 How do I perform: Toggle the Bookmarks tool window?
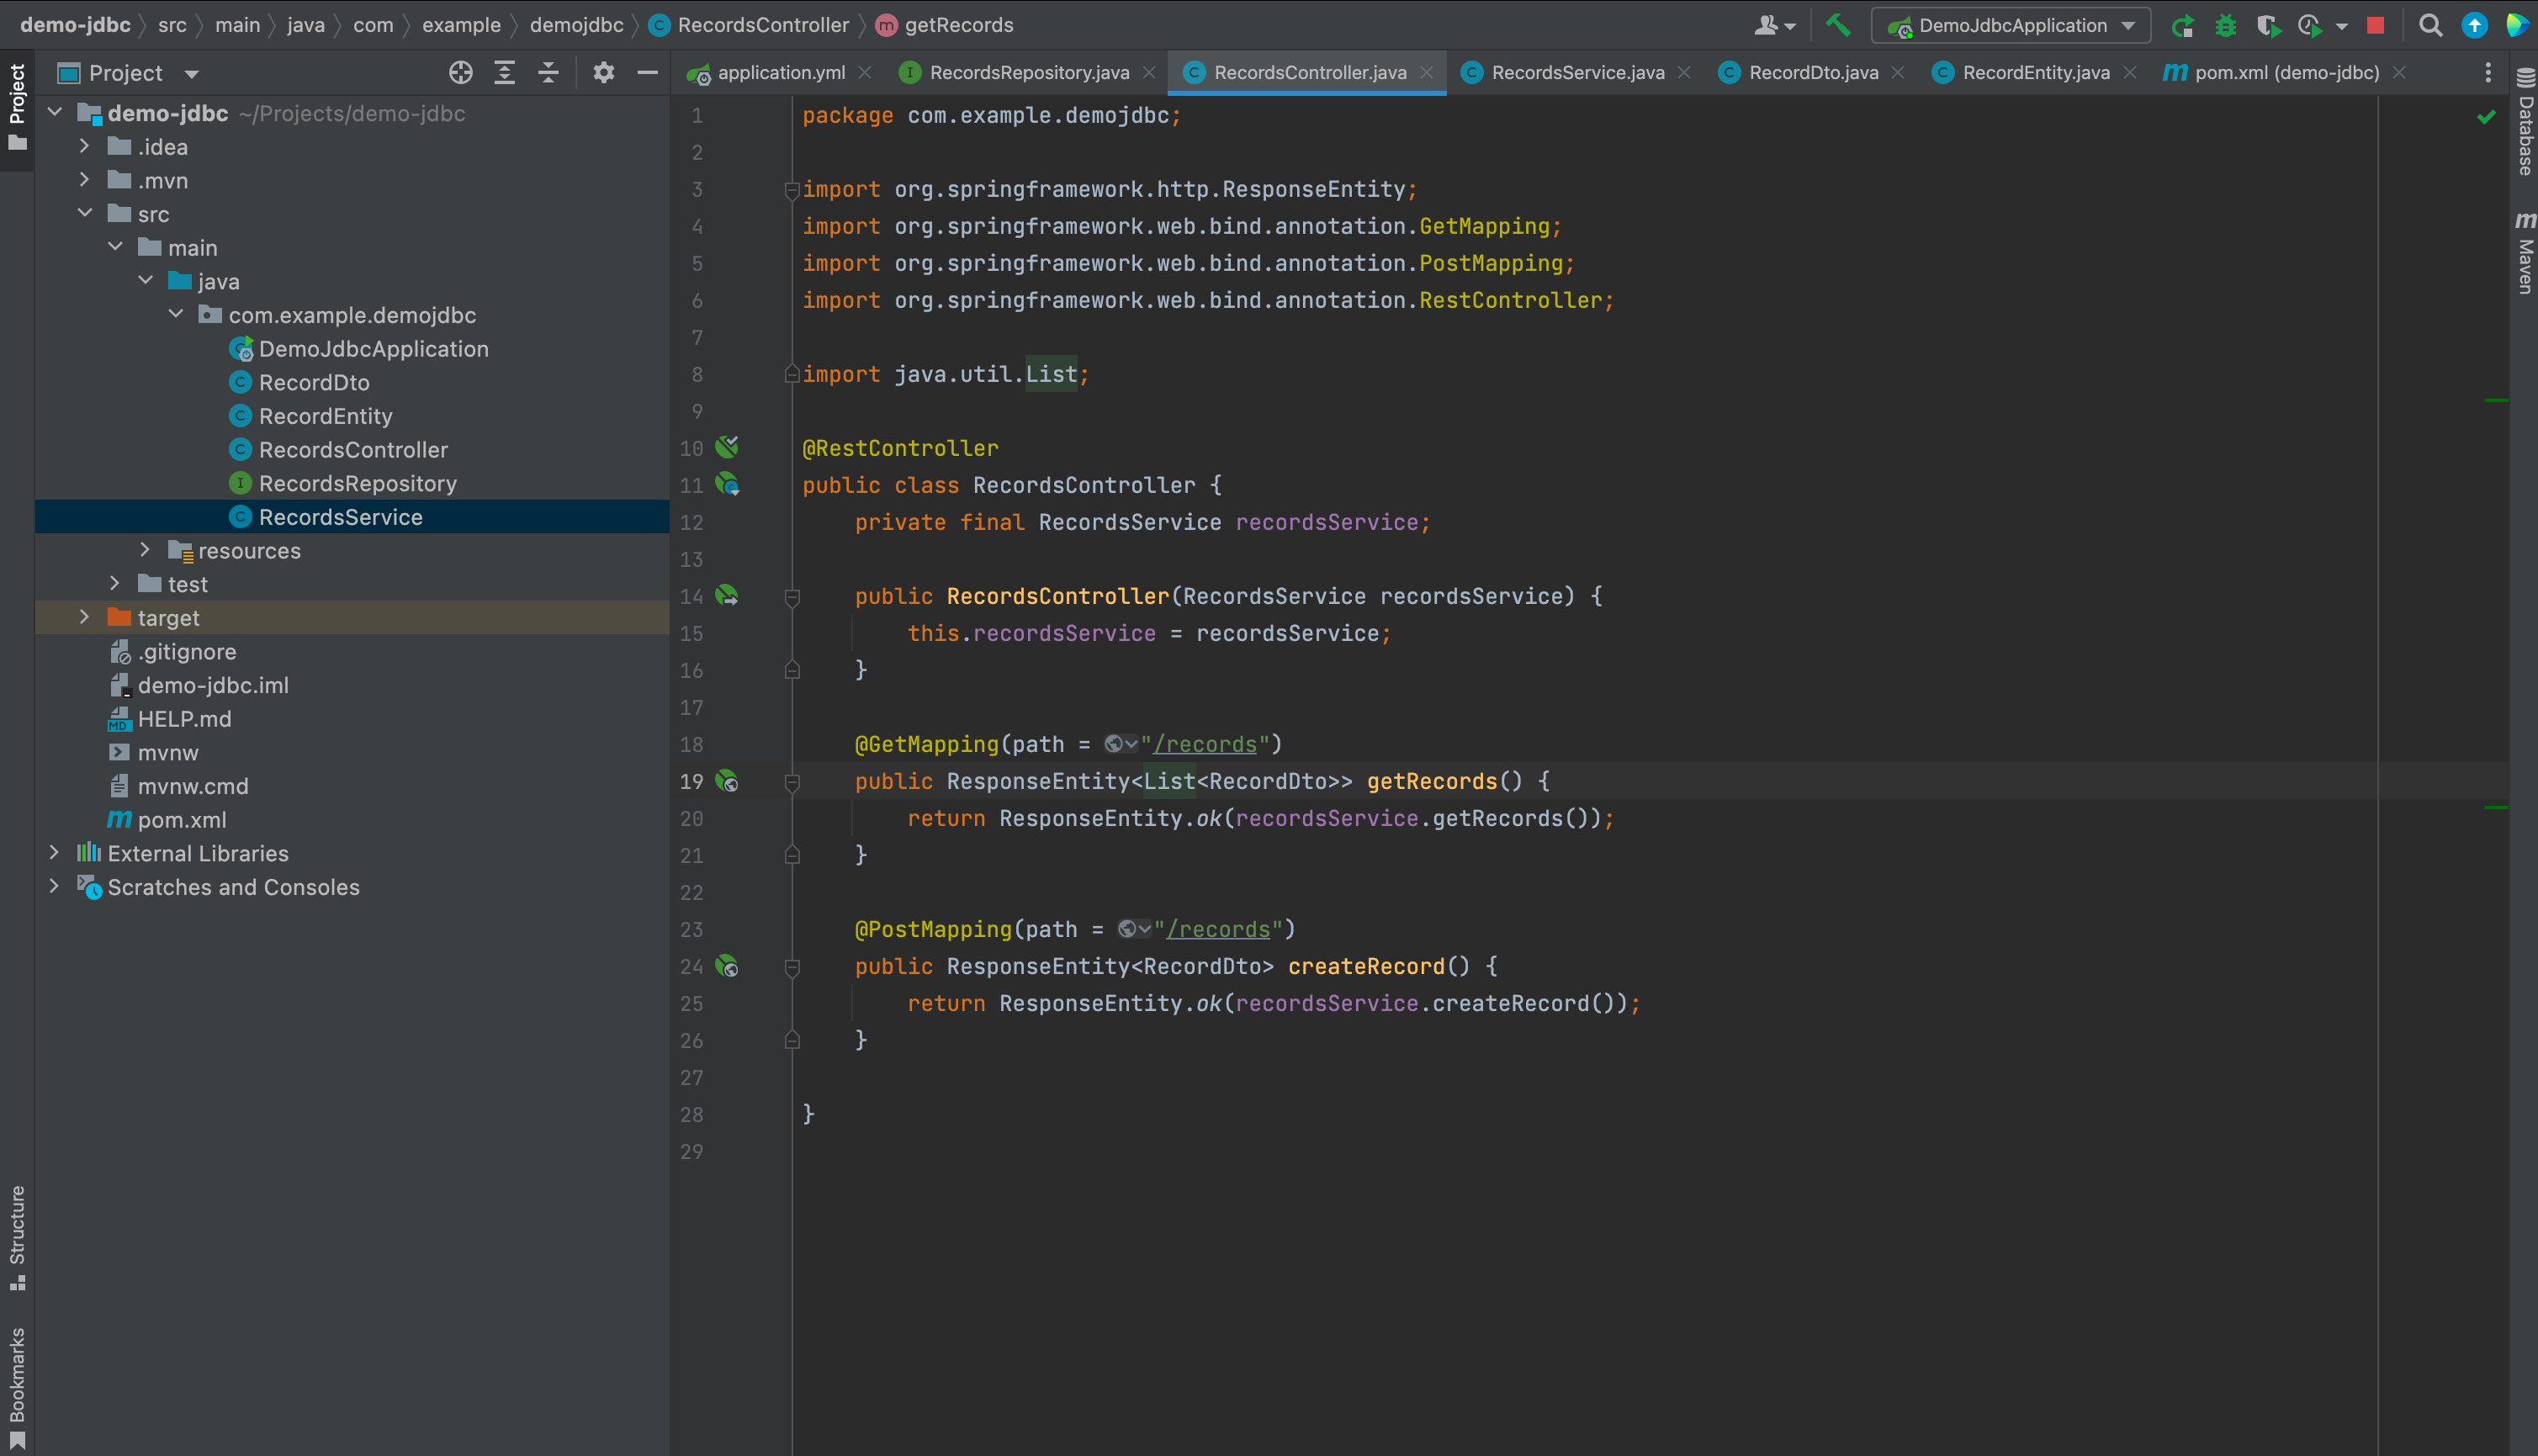[x=17, y=1386]
